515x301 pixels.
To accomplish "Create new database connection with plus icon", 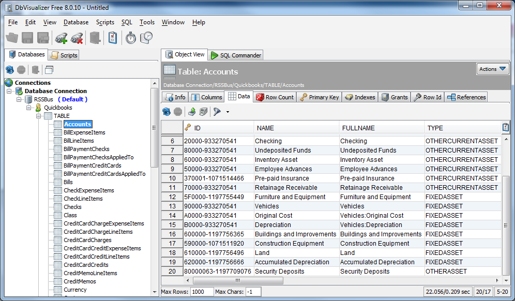I will (x=61, y=38).
